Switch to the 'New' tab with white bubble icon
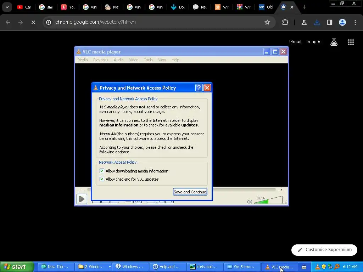This screenshot has width=363, height=272. [x=200, y=7]
